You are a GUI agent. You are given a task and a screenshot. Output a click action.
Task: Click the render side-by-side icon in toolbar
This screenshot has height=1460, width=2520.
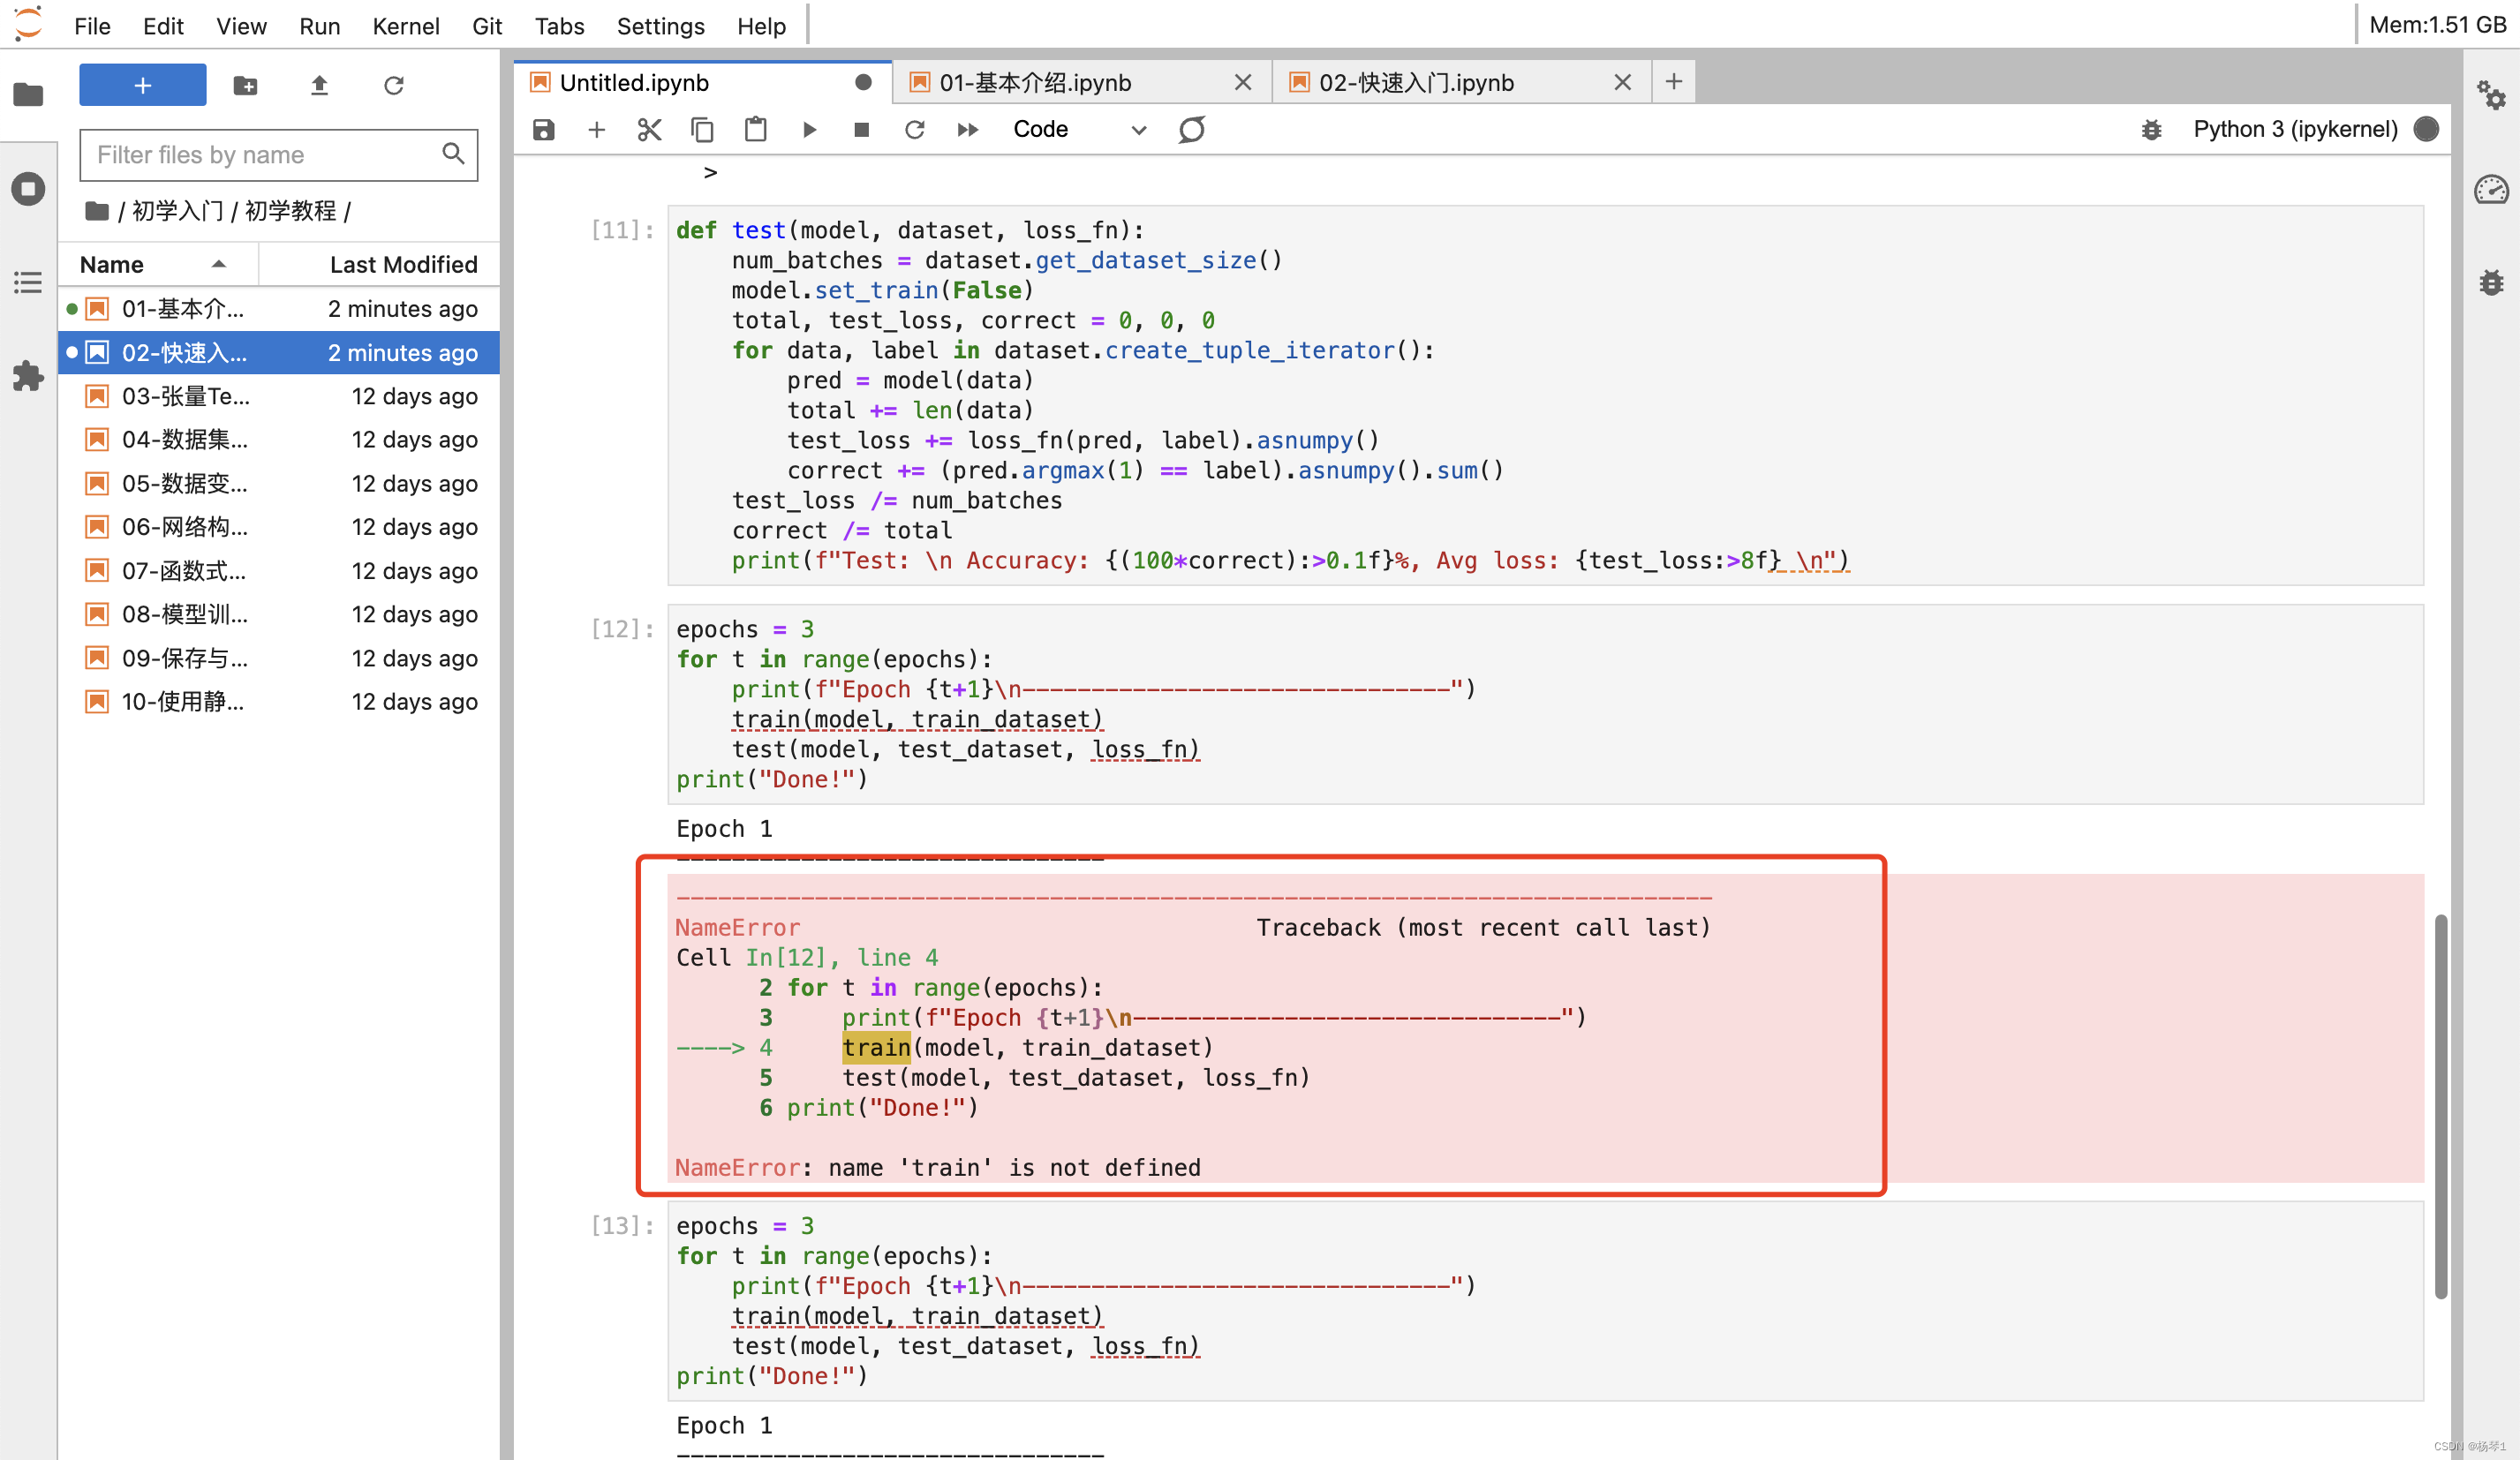[1191, 130]
